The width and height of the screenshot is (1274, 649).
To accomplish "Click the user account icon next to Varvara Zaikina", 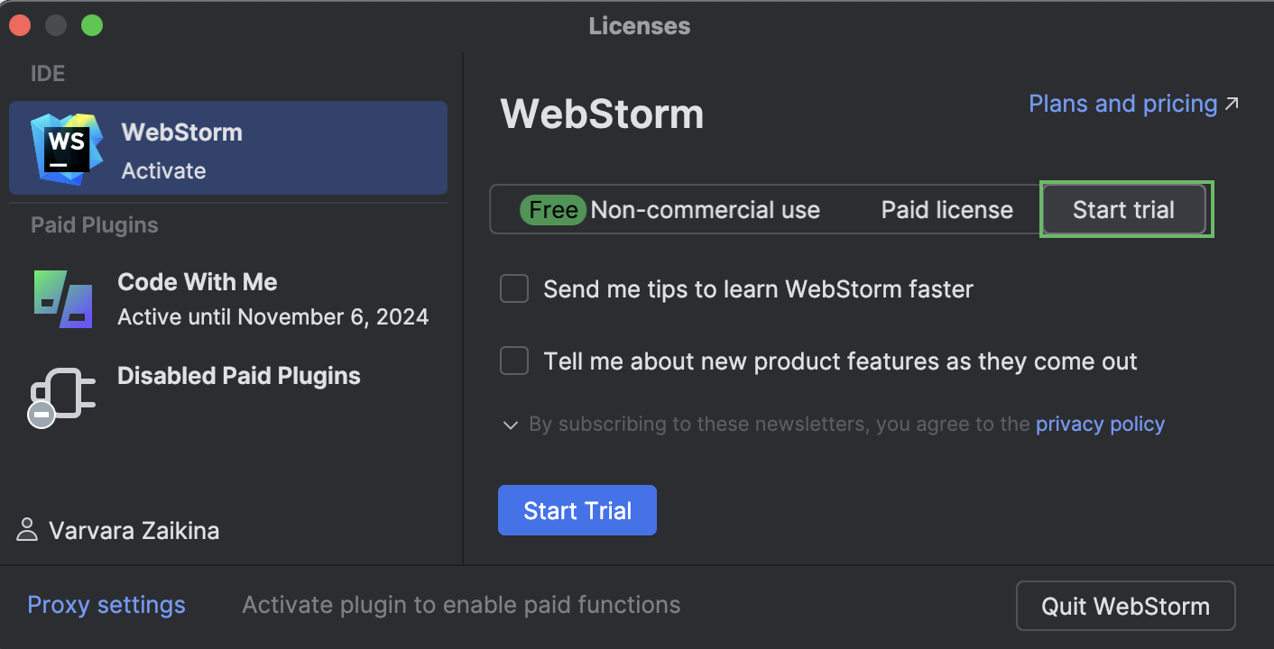I will click(27, 530).
